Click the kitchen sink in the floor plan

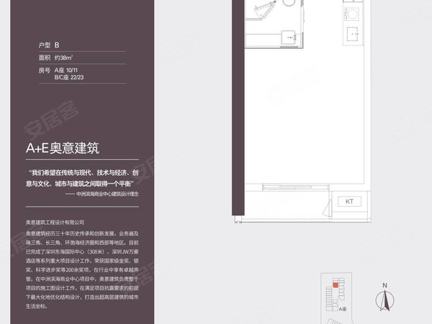[x=352, y=34]
